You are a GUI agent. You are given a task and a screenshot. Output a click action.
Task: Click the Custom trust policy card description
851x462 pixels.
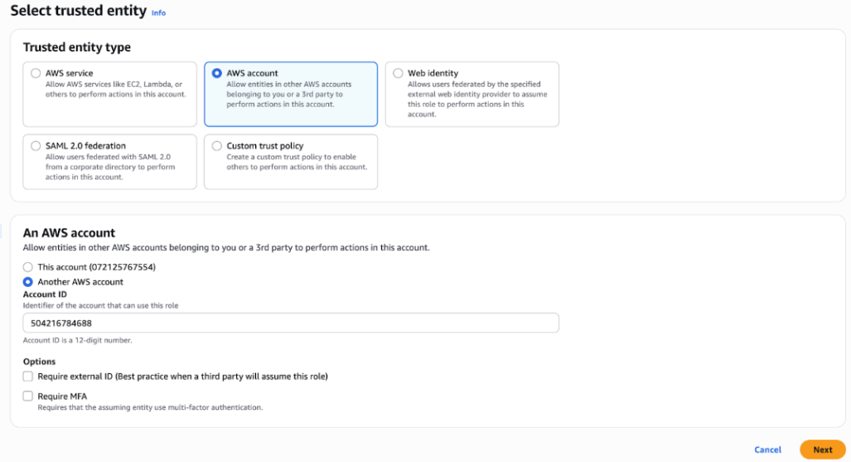pos(296,162)
